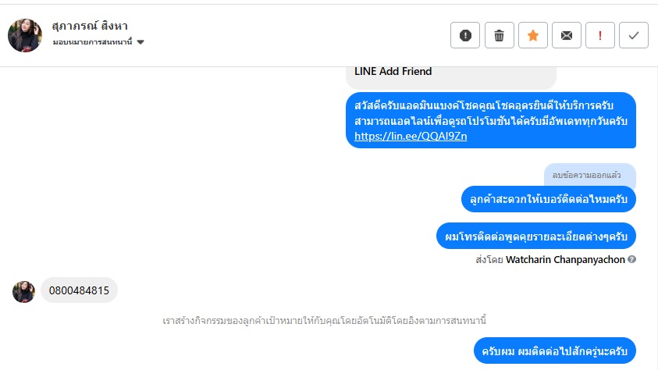This screenshot has width=658, height=370.
Task: Mark conversation unread with envelope icon
Action: 567,35
